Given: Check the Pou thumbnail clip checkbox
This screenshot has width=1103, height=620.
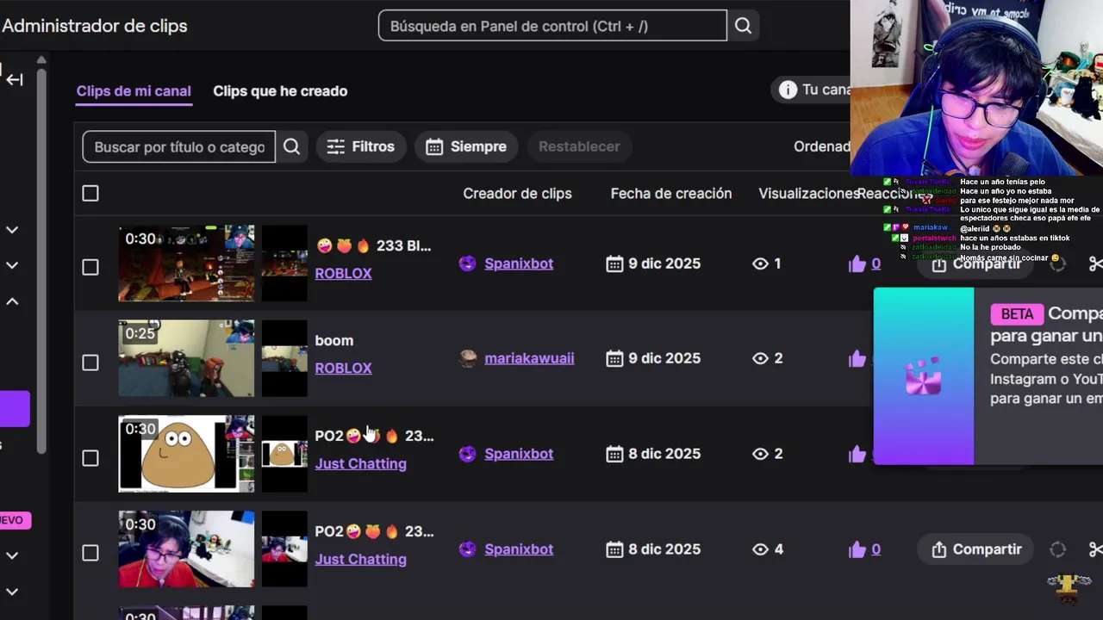Looking at the screenshot, I should pos(90,458).
